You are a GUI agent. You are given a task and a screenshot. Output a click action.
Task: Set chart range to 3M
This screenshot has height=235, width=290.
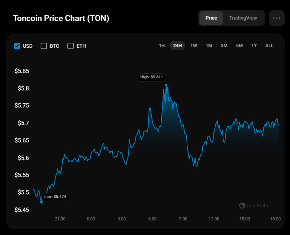tap(224, 46)
